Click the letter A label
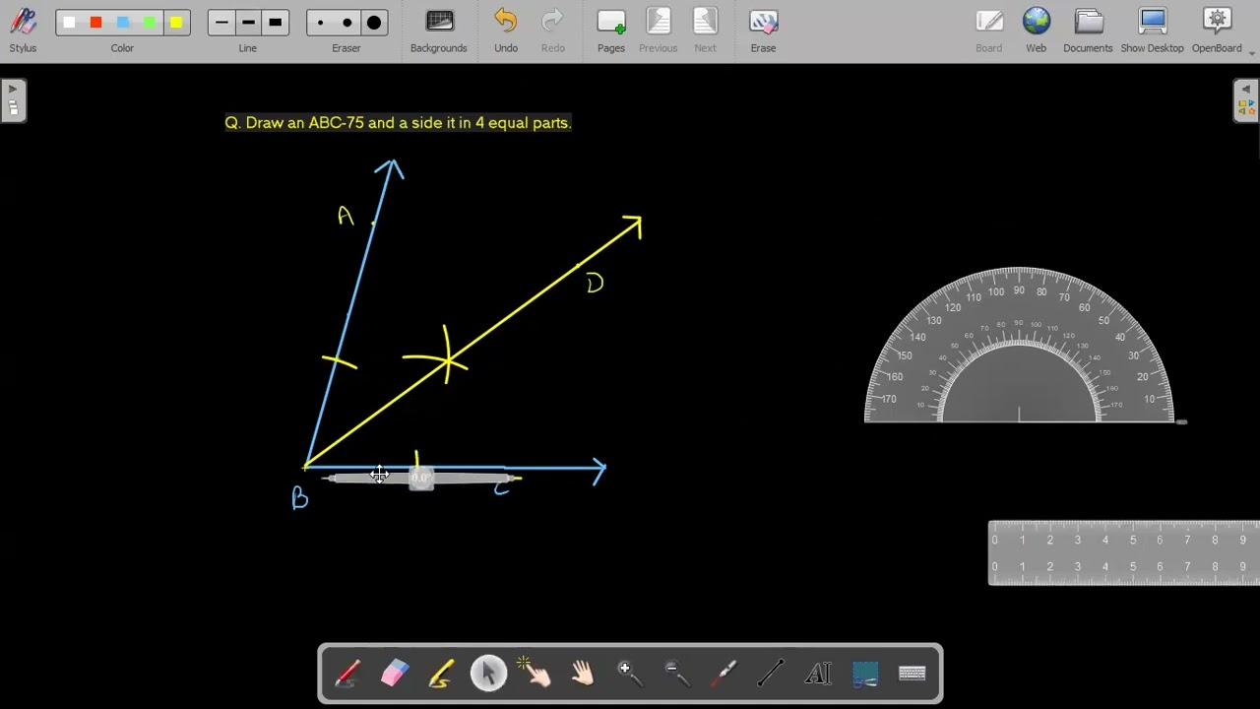This screenshot has height=709, width=1260. (x=345, y=216)
